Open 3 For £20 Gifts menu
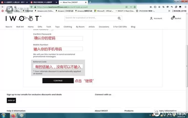This screenshot has height=118, width=188. pos(120,27)
